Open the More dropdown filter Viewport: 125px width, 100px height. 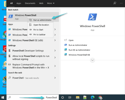(51, 3)
